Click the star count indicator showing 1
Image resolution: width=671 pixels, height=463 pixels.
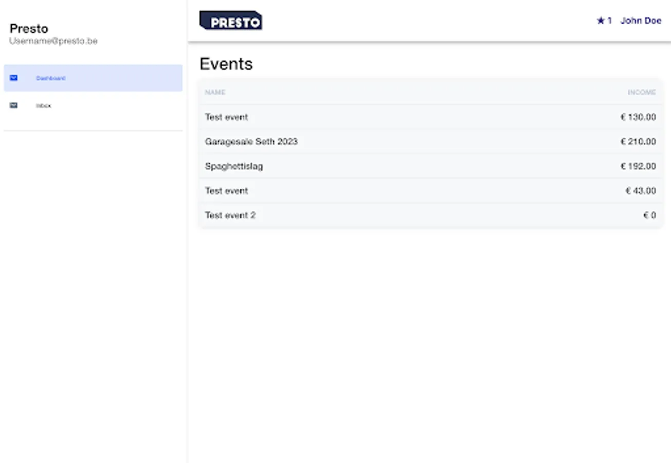[609, 21]
